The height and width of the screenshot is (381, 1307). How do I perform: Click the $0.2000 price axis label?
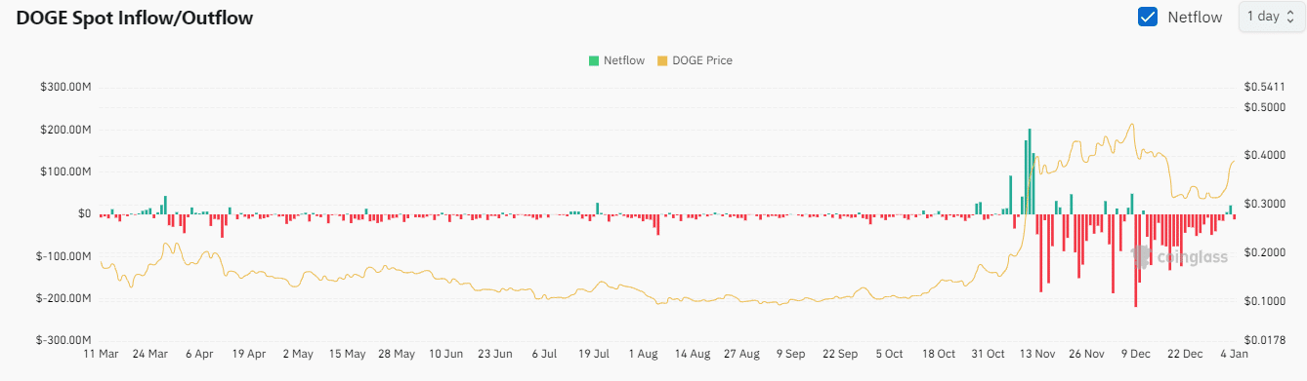(x=1265, y=252)
